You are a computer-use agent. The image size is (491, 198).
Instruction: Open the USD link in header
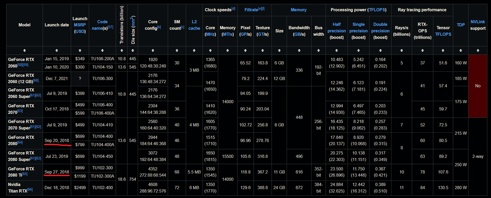(x=80, y=31)
